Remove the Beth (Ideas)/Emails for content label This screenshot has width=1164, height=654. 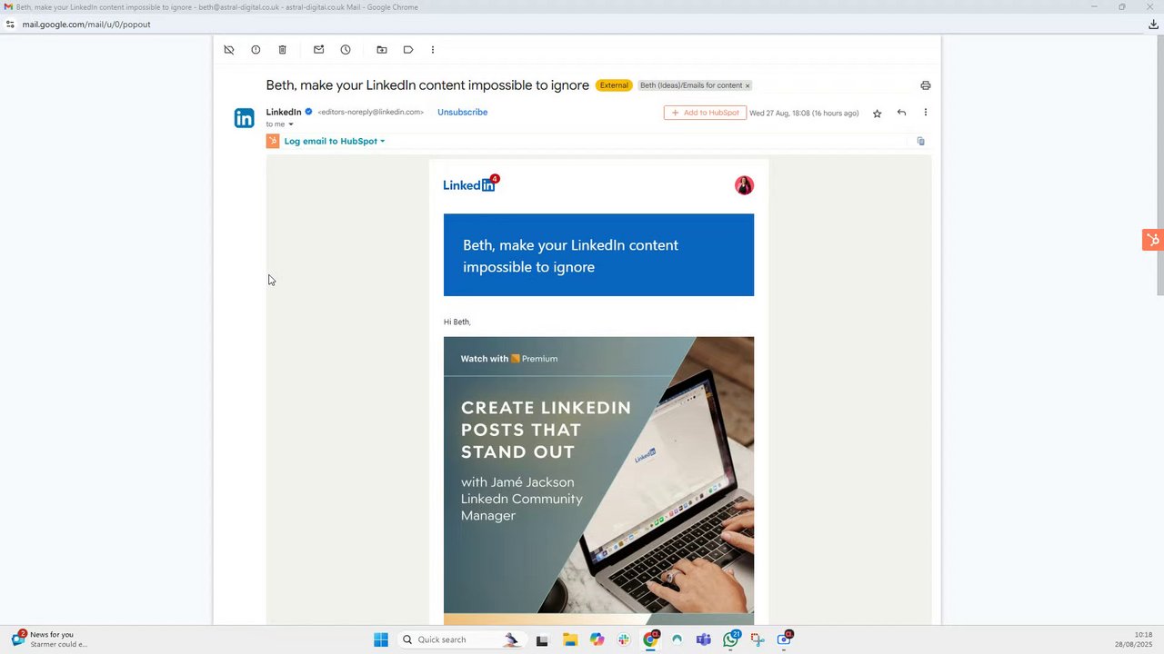point(748,85)
